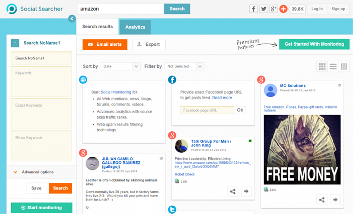This screenshot has width=353, height=214.
Task: Click Log in
Action: 317,9
